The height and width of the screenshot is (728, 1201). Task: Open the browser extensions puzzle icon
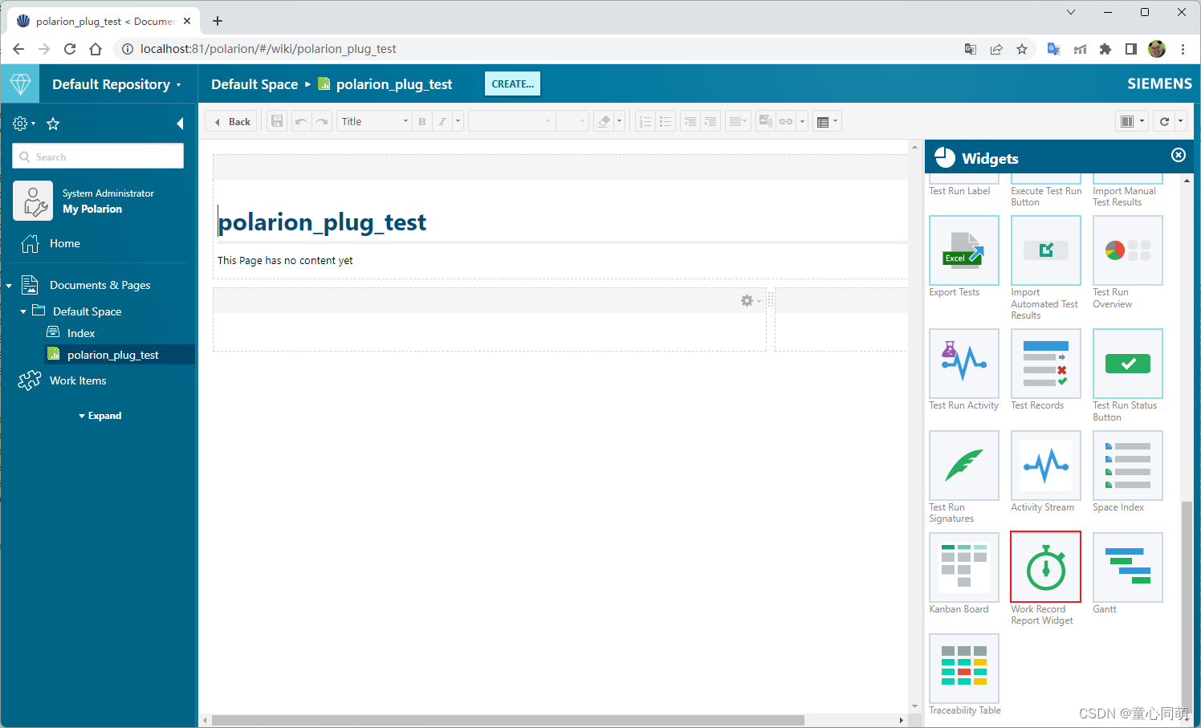pyautogui.click(x=1105, y=49)
